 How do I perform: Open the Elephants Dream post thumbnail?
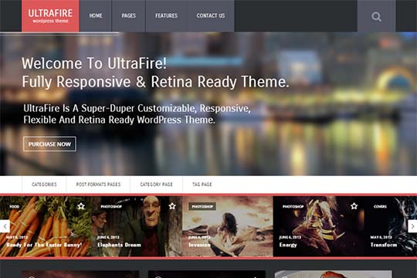[x=137, y=226]
